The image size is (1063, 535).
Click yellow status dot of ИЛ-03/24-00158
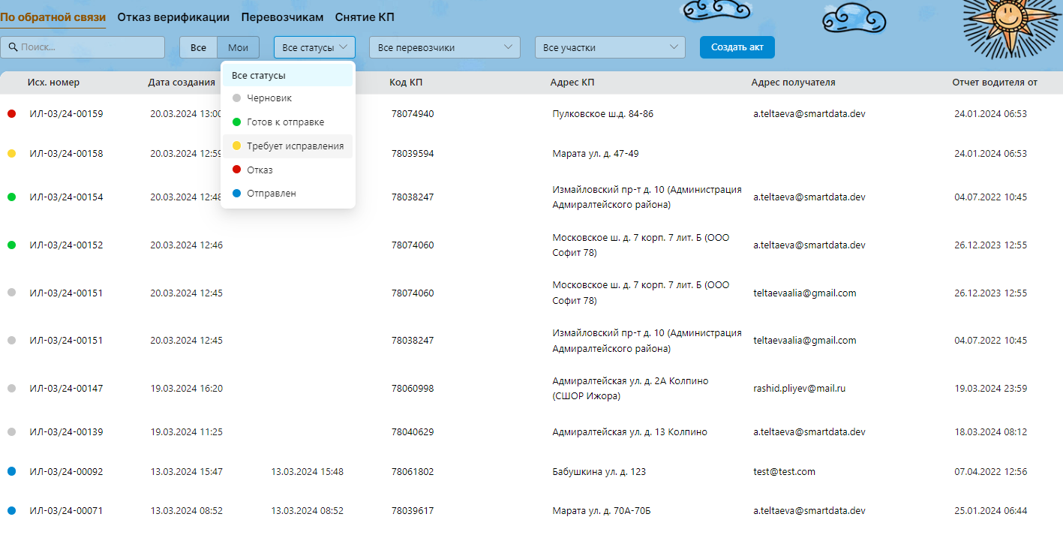click(x=11, y=154)
